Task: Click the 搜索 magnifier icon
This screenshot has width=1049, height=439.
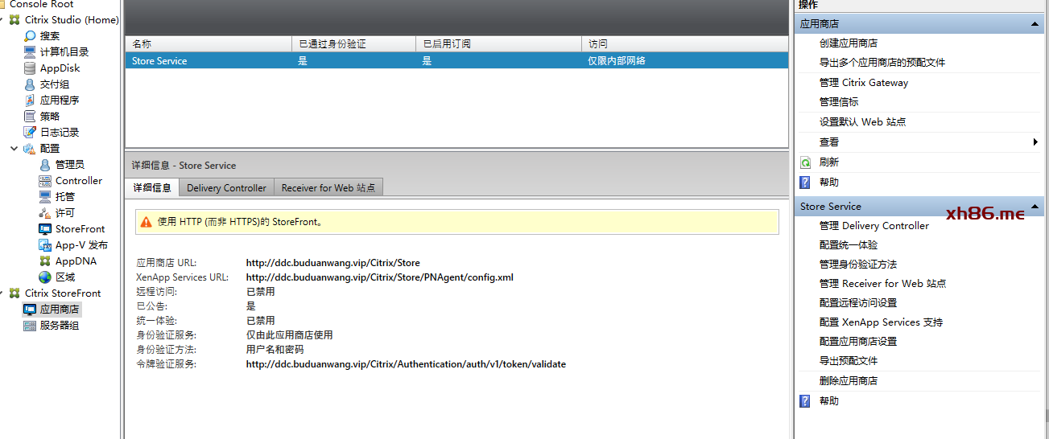Action: (30, 35)
